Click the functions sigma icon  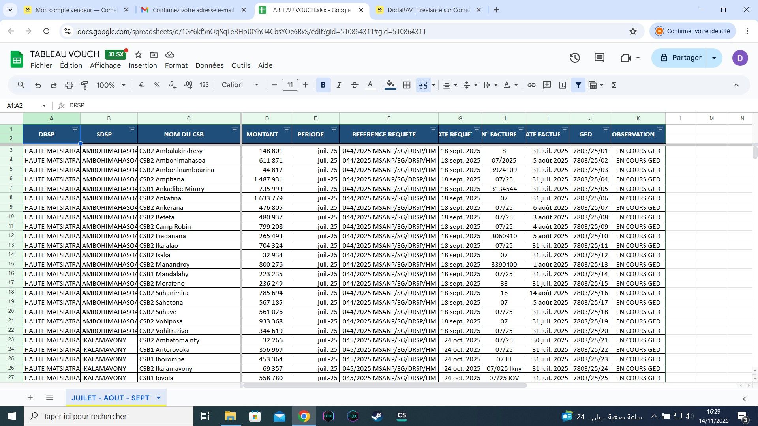point(614,85)
